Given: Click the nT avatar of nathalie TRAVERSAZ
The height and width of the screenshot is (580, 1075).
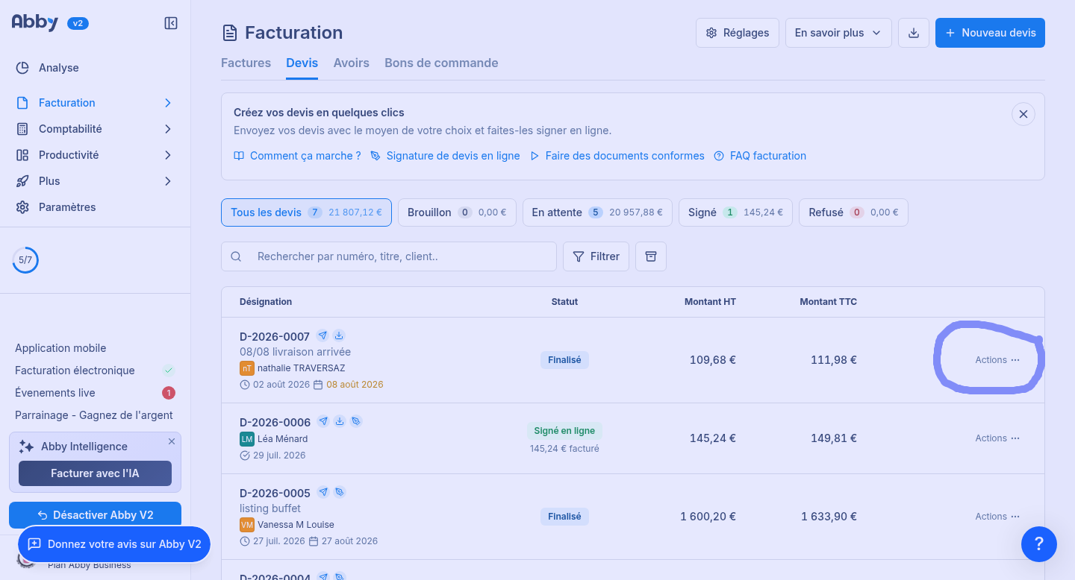Looking at the screenshot, I should (247, 368).
